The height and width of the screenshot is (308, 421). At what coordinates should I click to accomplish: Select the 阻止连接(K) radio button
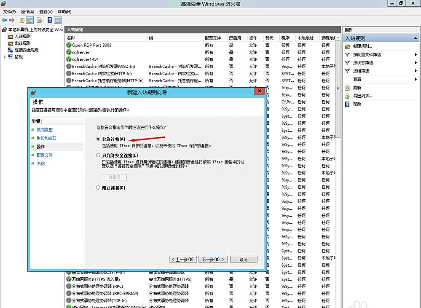(98, 187)
